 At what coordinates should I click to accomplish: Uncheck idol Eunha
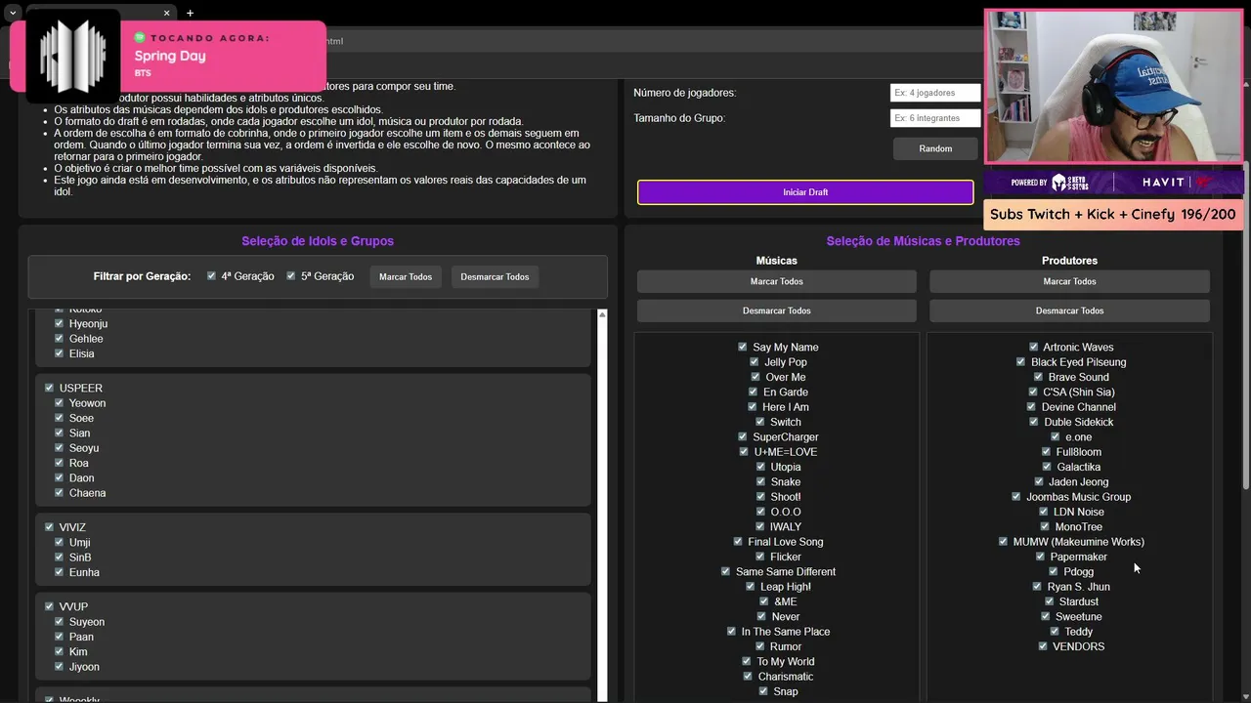point(59,572)
